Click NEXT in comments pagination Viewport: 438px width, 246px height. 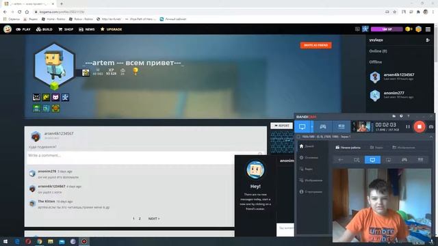pos(154,219)
